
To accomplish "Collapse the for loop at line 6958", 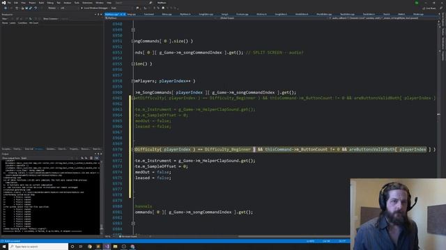I will click(133, 81).
